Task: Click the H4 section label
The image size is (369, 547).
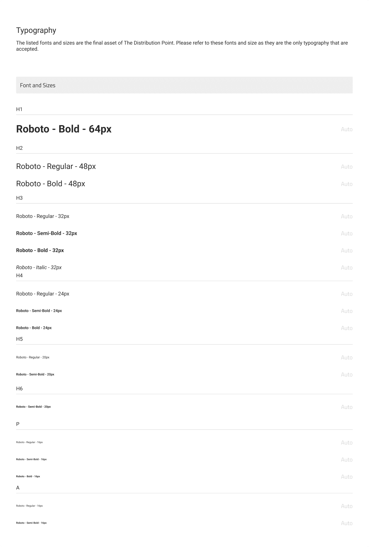Action: [x=19, y=275]
